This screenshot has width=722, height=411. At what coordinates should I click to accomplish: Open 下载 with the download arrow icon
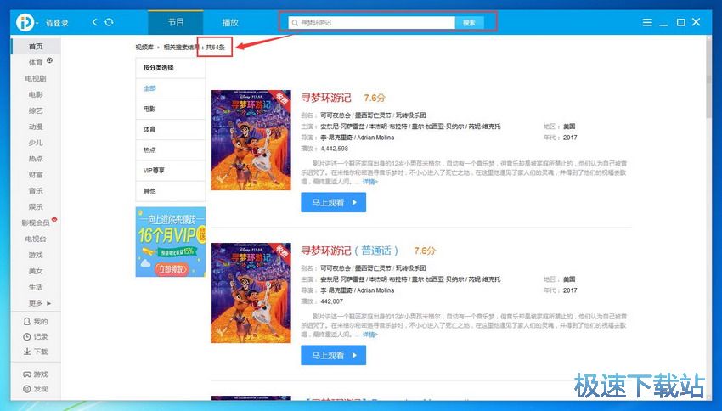coord(36,352)
